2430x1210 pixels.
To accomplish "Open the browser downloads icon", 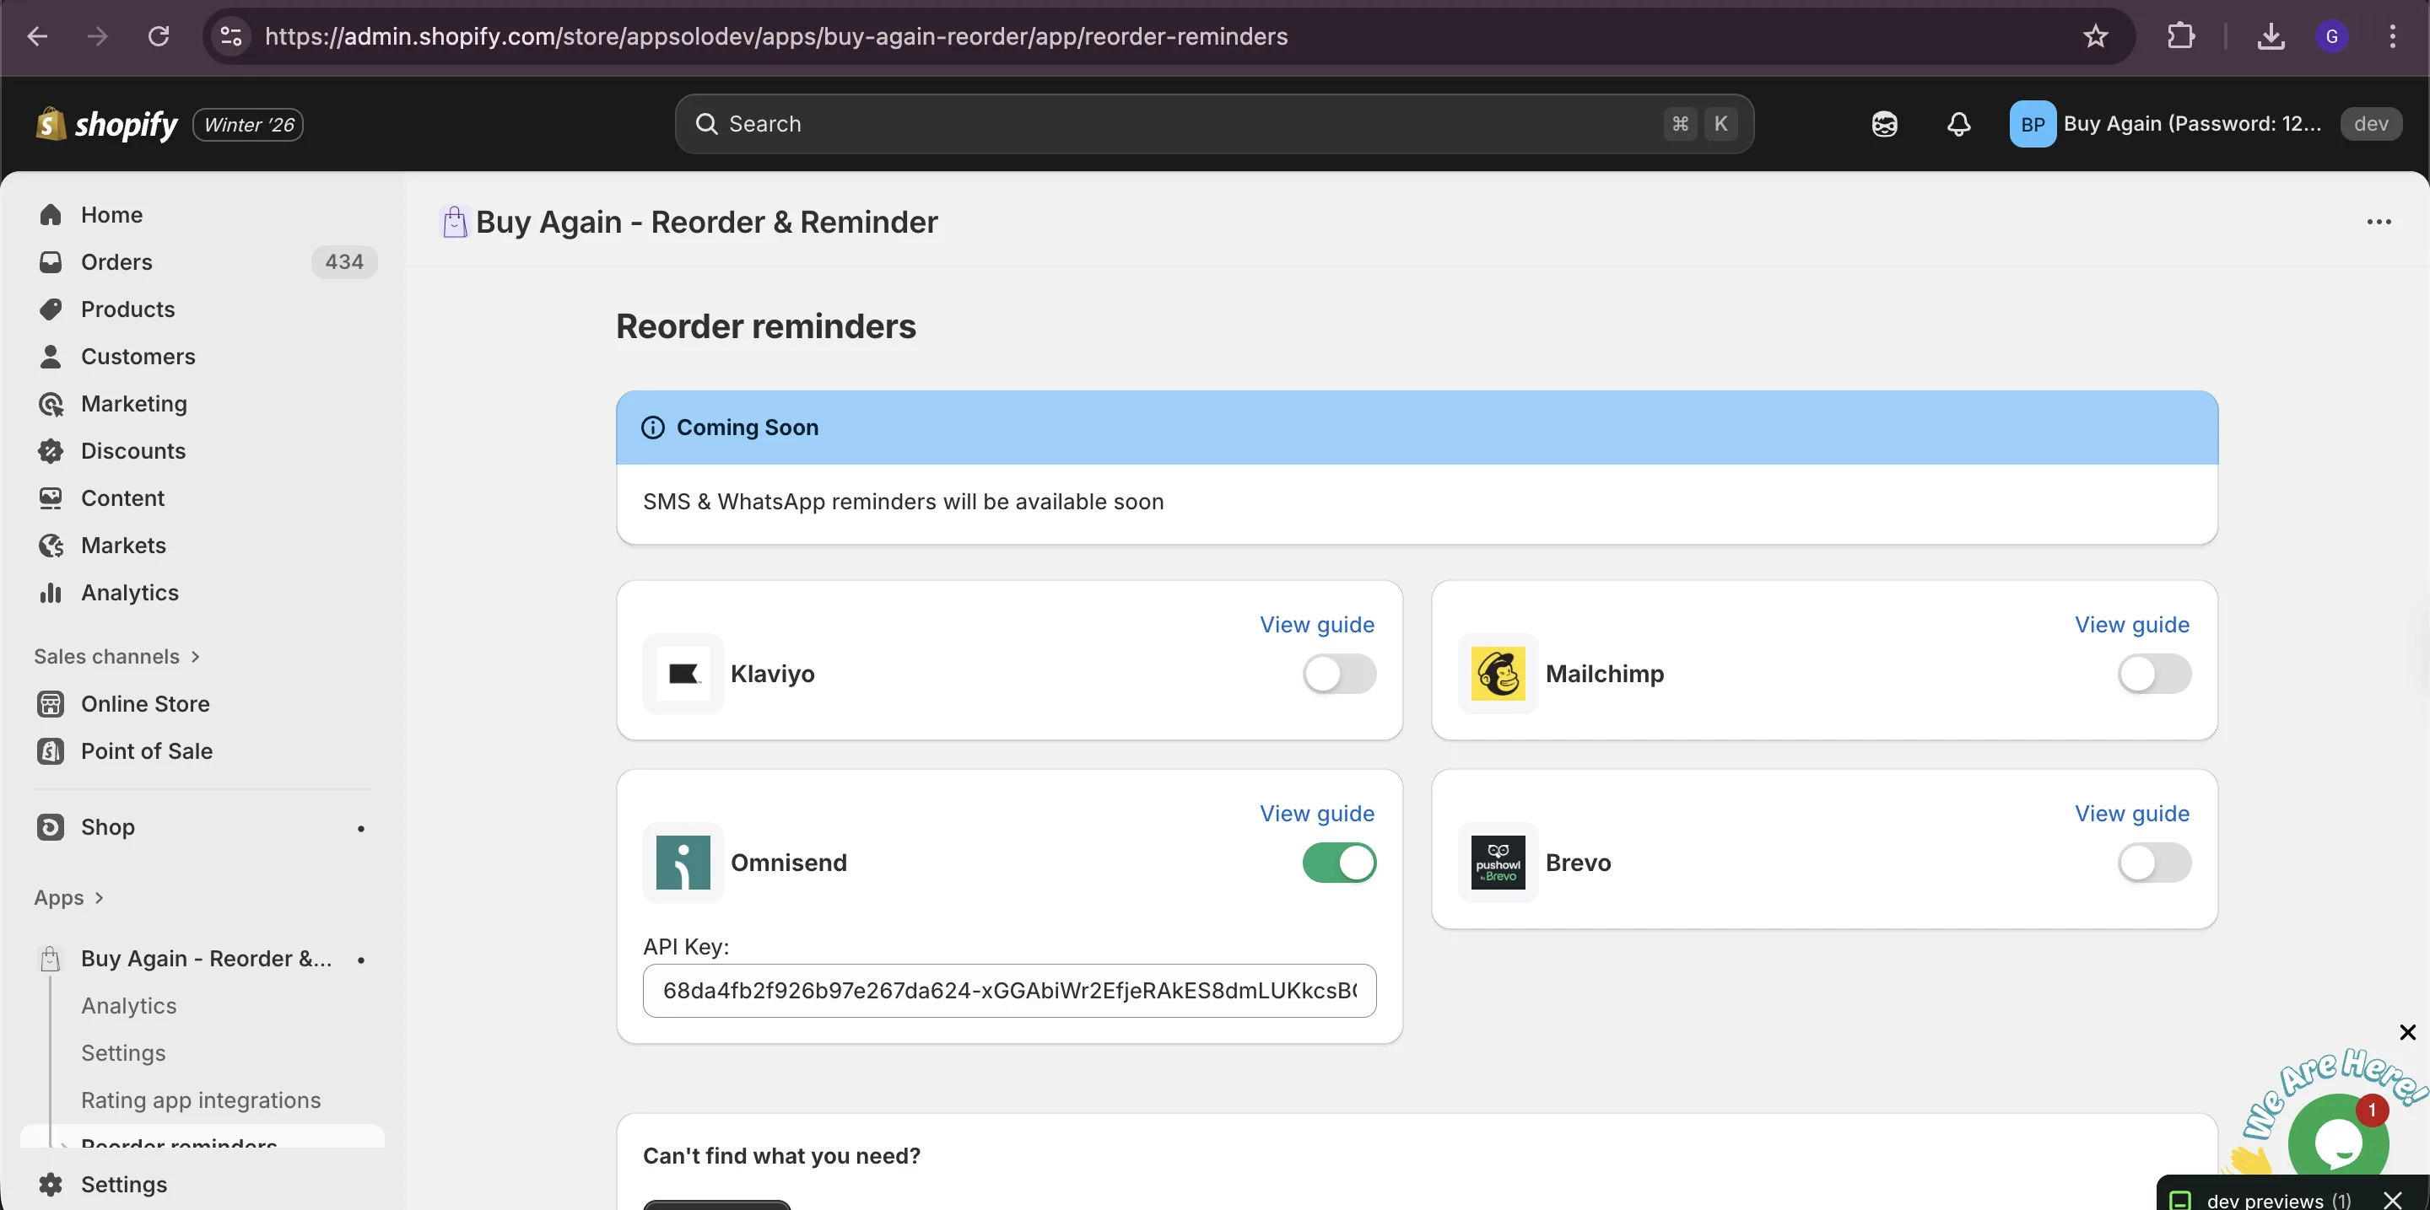I will click(2271, 37).
